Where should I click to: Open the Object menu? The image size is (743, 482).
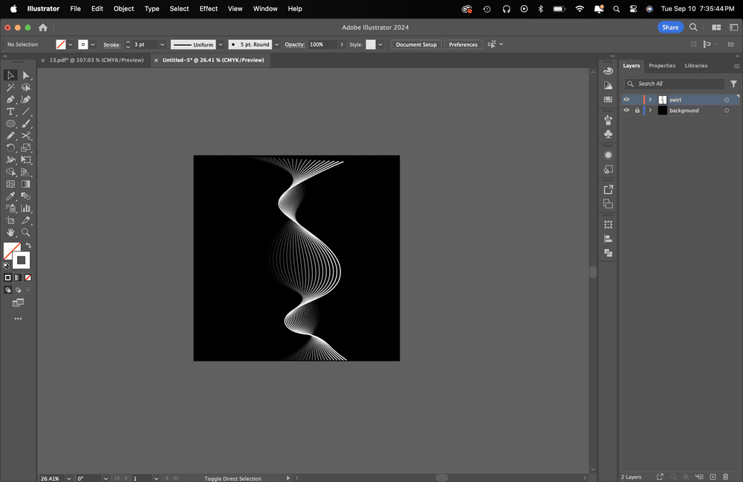pyautogui.click(x=123, y=8)
